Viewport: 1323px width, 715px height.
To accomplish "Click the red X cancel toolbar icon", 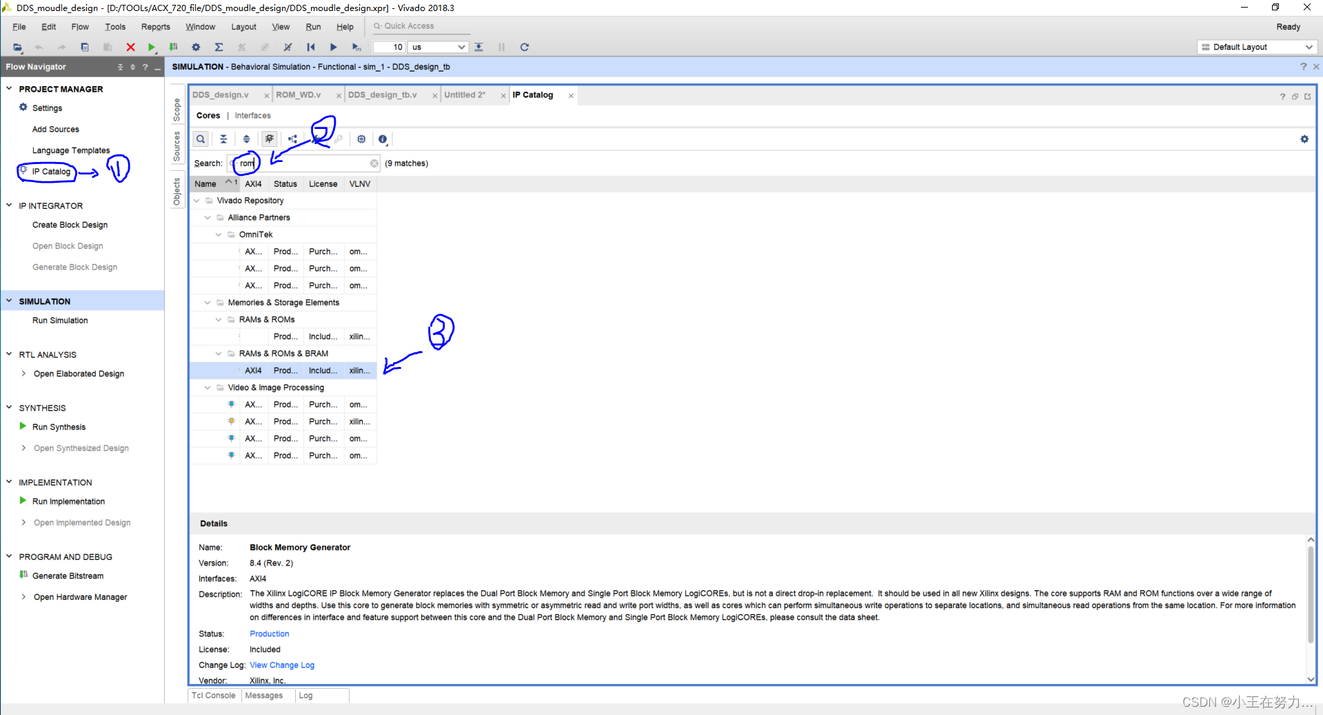I will (x=130, y=47).
